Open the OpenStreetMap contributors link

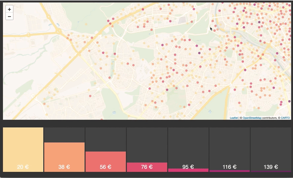click(252, 118)
